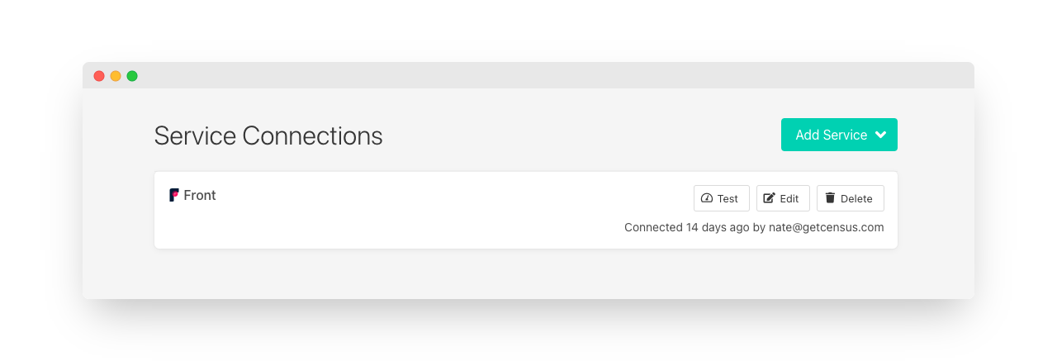This screenshot has height=361, width=1057.
Task: Click the Service Connections heading
Action: click(268, 136)
